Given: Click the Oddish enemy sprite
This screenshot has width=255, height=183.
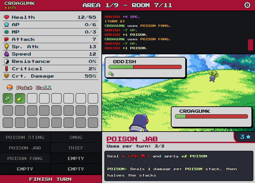Looking at the screenshot, I should (213, 76).
